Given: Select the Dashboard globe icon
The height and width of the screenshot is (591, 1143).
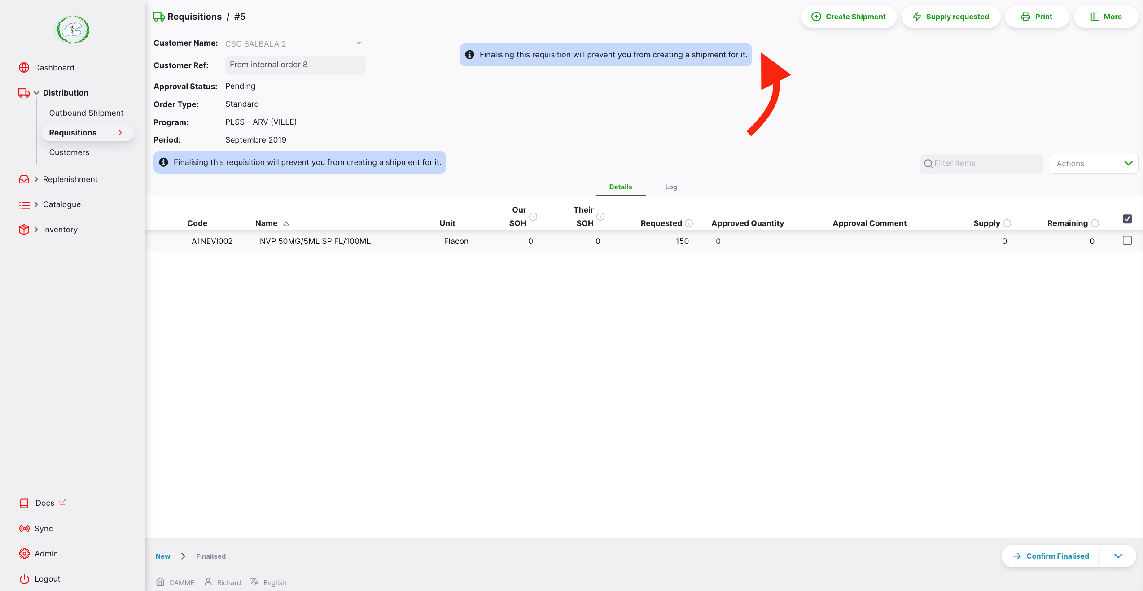Looking at the screenshot, I should coord(24,67).
